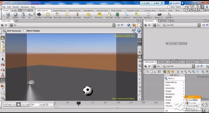Open the Rigid Bodies shelf tab
Image resolution: width=209 pixels, height=113 pixels.
point(88,10)
